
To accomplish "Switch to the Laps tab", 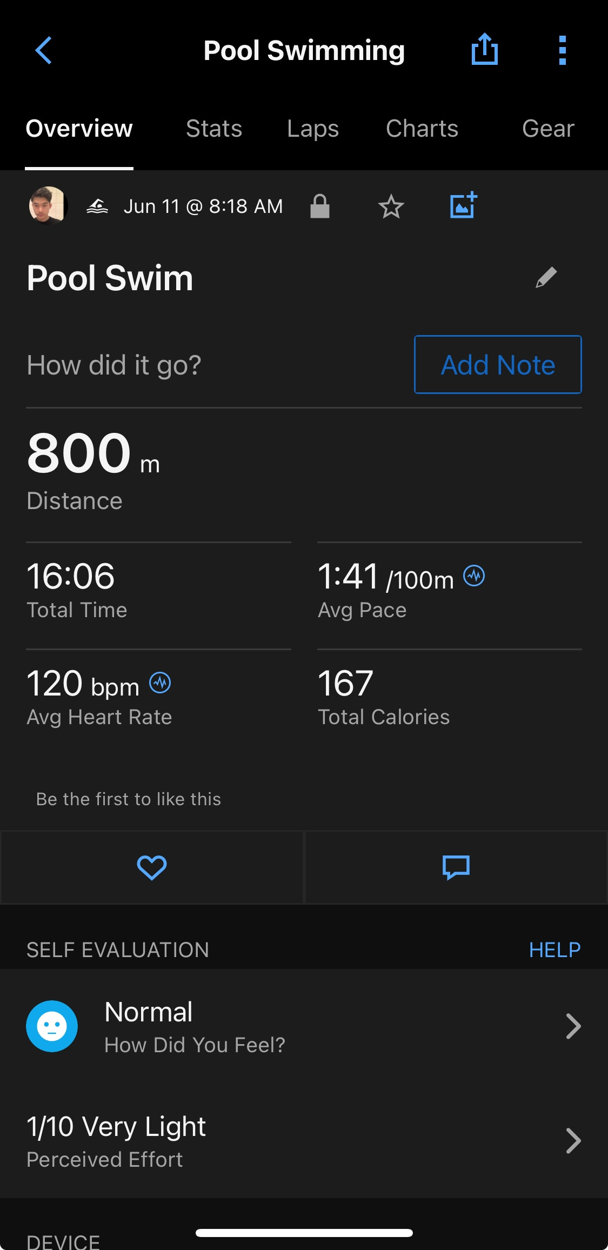I will pyautogui.click(x=313, y=129).
